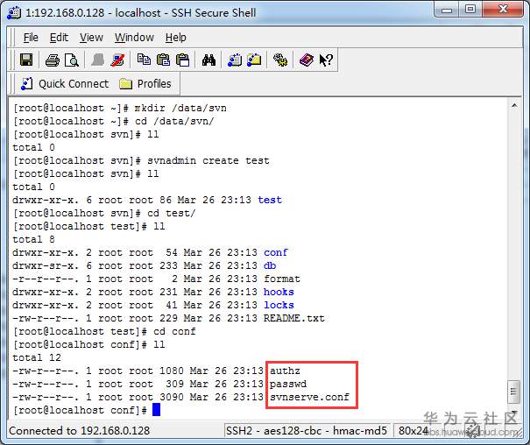This screenshot has height=445, width=530.
Task: Click the blue hooks directory name
Action: 279,292
